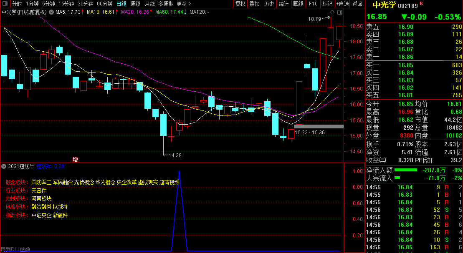This screenshot has height=253, width=463.
Task: Click the 中证央企 index sector
Action: pos(41,215)
